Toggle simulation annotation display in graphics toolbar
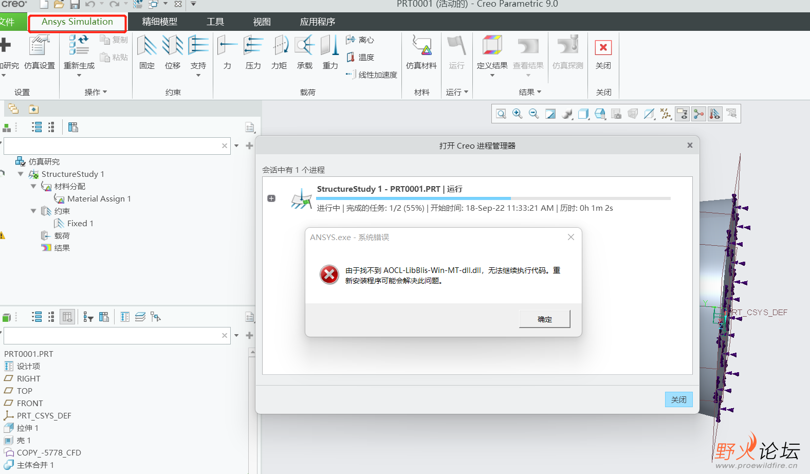The width and height of the screenshot is (810, 474). pos(682,114)
